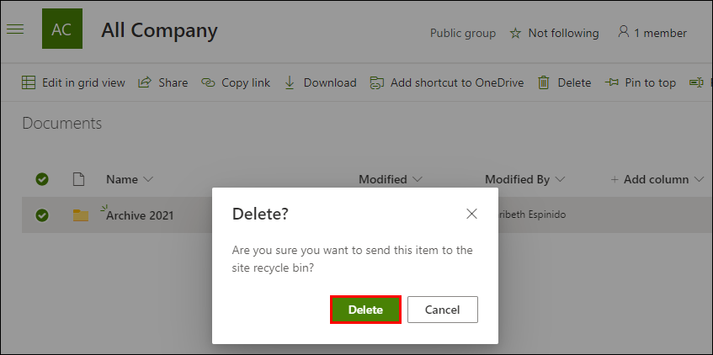Confirm deletion with the green Delete button
713x355 pixels.
(x=365, y=310)
